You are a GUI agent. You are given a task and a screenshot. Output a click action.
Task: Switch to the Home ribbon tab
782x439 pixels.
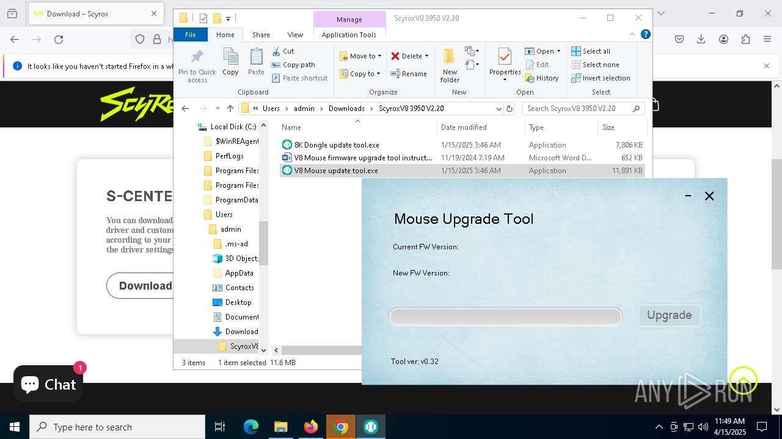[x=225, y=35]
